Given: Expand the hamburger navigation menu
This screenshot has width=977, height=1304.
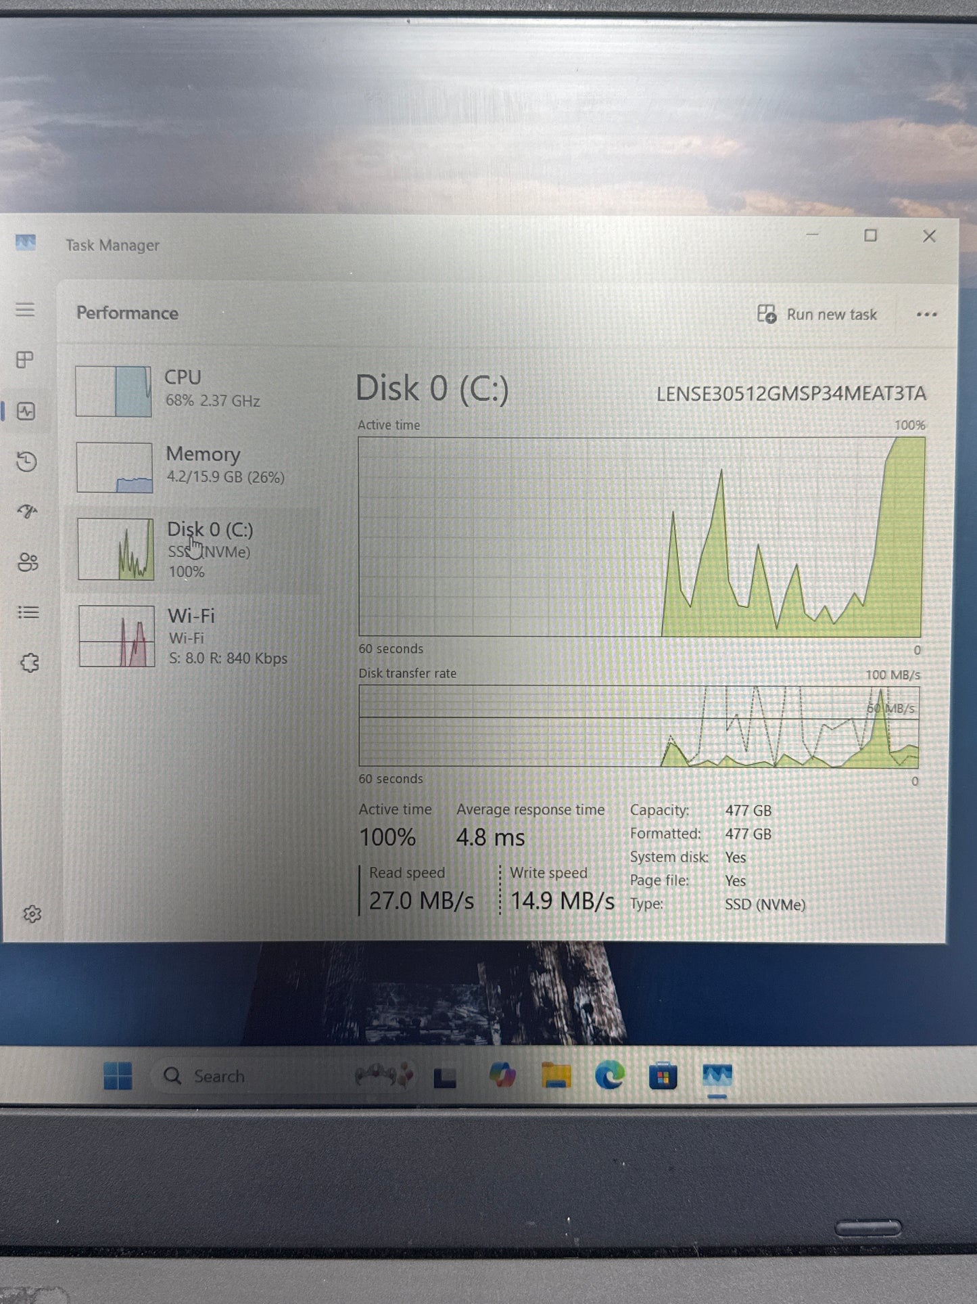Looking at the screenshot, I should coord(25,310).
